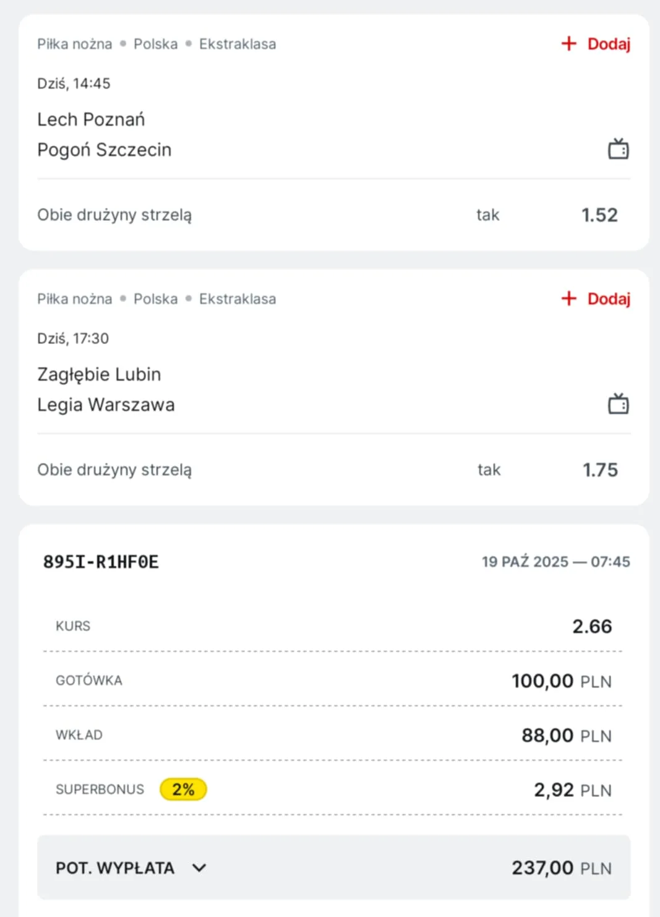Open the Piłka nożna category in first card

click(x=75, y=44)
